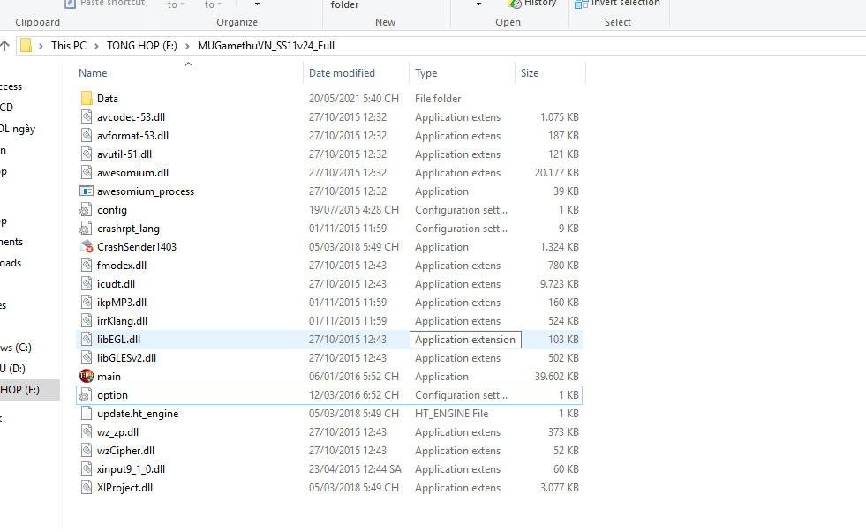Select TONG HOP (E:) drive in sidebar
The image size is (866, 532).
click(x=19, y=390)
